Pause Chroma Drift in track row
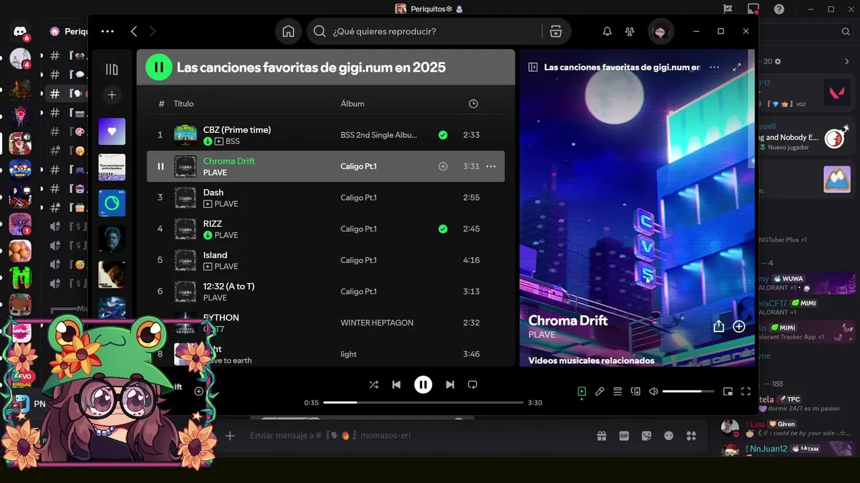860x483 pixels. [160, 166]
